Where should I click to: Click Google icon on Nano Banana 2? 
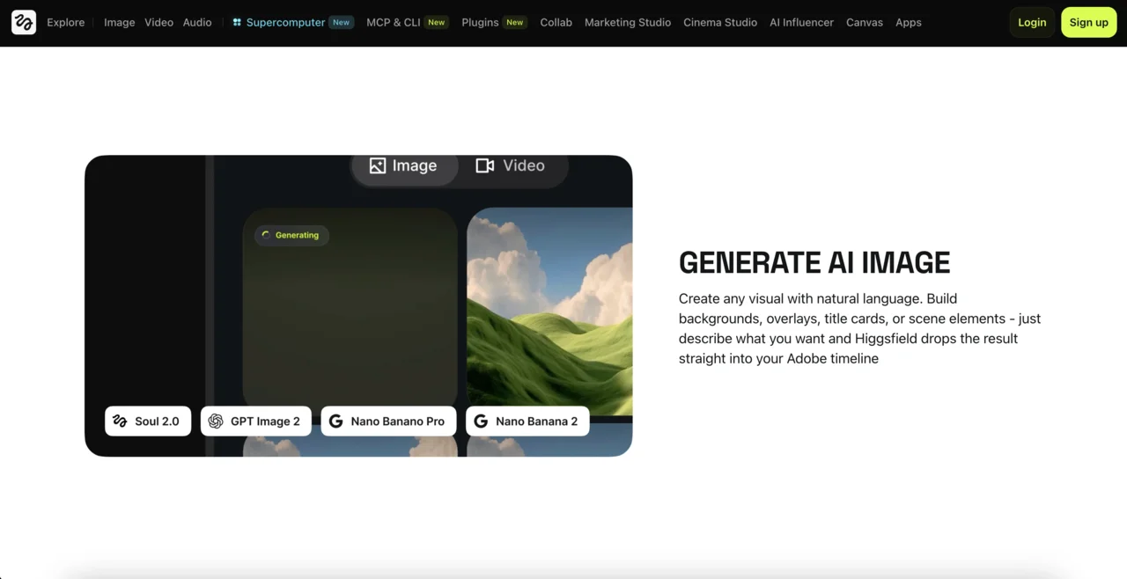click(x=481, y=421)
